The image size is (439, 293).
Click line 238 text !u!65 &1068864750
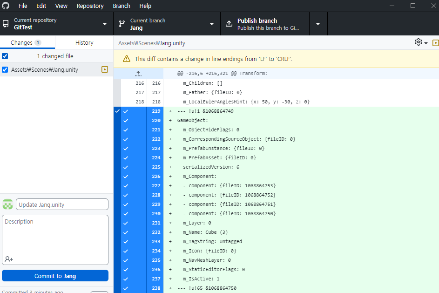pos(207,288)
